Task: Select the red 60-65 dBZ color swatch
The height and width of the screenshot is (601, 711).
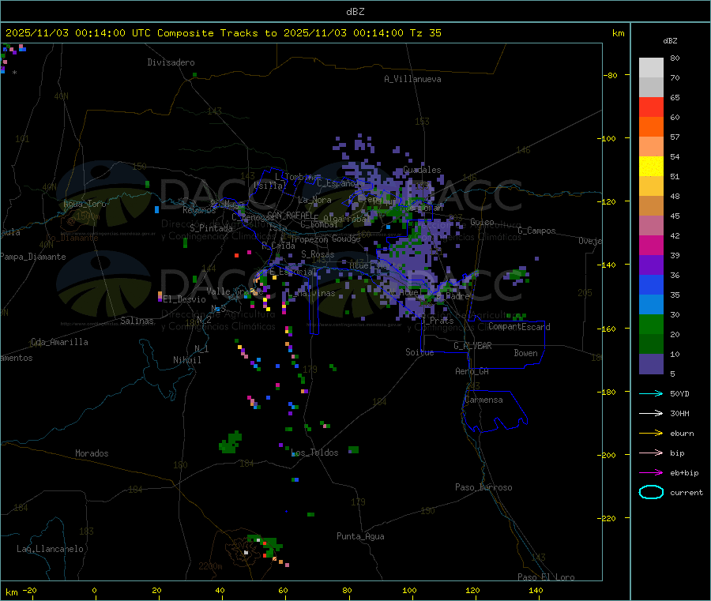Action: 651,107
